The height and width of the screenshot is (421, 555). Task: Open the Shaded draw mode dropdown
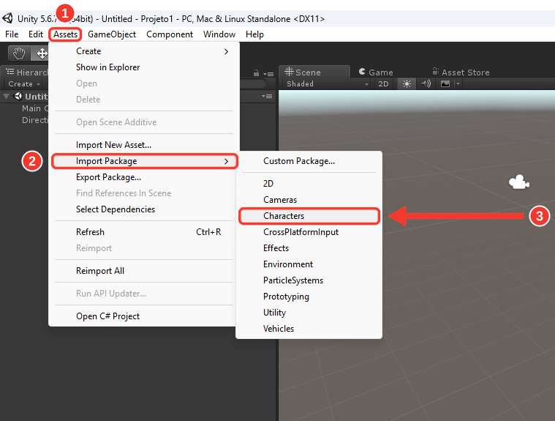(x=327, y=84)
